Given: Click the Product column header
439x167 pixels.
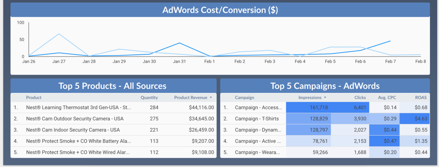Looking at the screenshot, I should (x=34, y=97).
